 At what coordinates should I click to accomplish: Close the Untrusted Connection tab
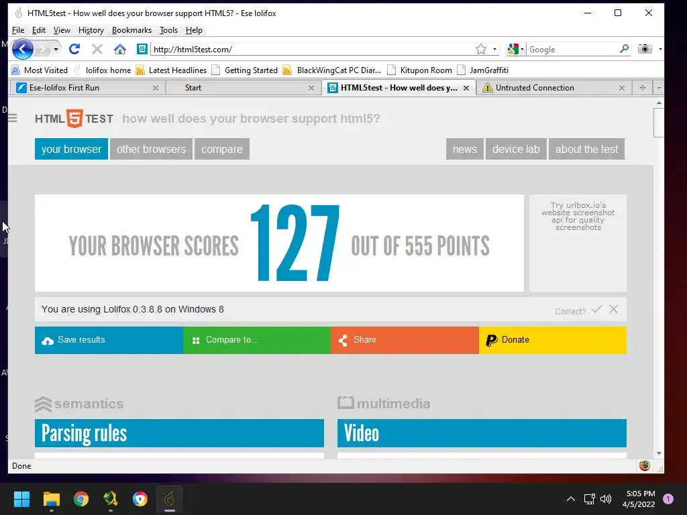[x=622, y=88]
